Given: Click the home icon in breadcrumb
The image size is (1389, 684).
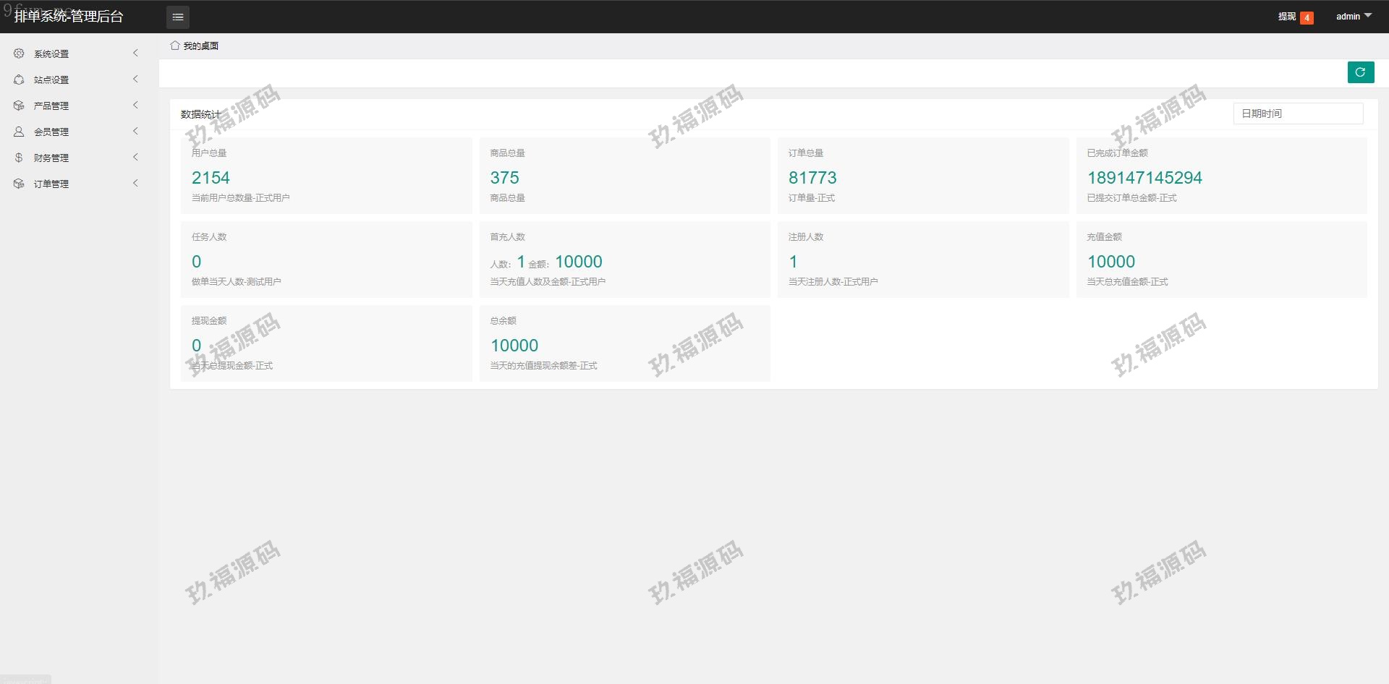Looking at the screenshot, I should (174, 46).
